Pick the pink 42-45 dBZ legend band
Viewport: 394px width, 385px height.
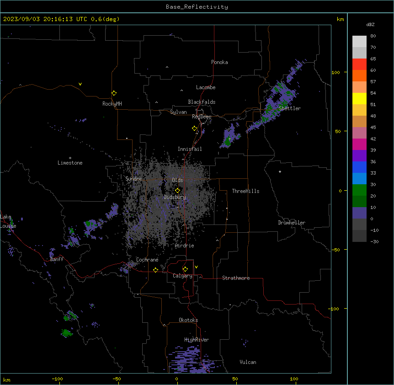click(x=359, y=133)
